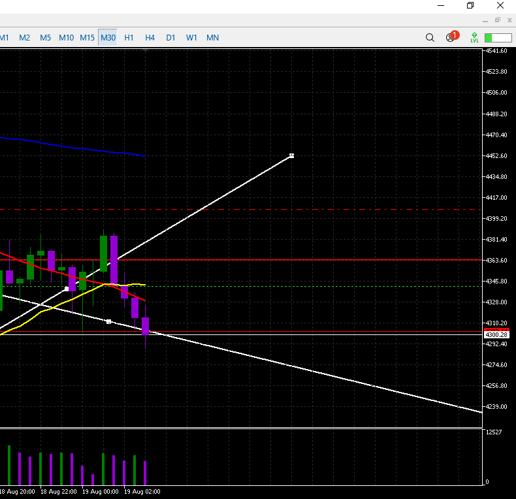Minimize the inner chart window
The width and height of the screenshot is (516, 499).
[485, 20]
